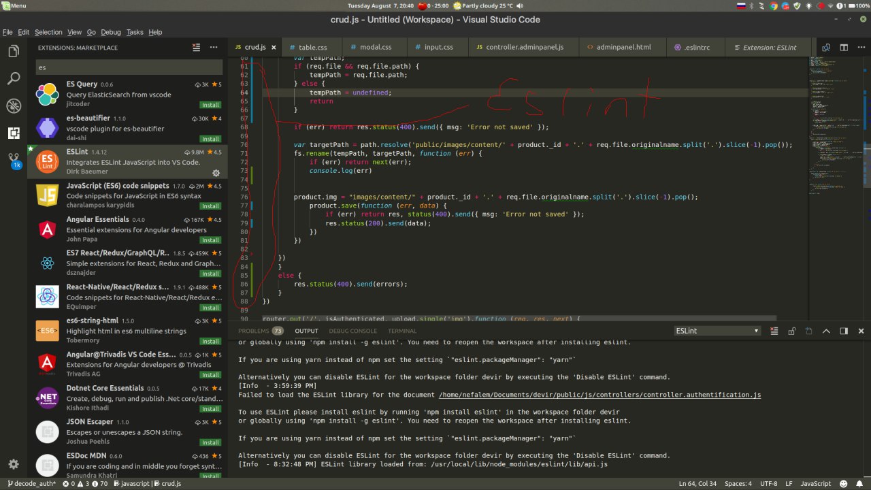Click the ESLint extension manage gear
871x490 pixels.
tap(216, 173)
